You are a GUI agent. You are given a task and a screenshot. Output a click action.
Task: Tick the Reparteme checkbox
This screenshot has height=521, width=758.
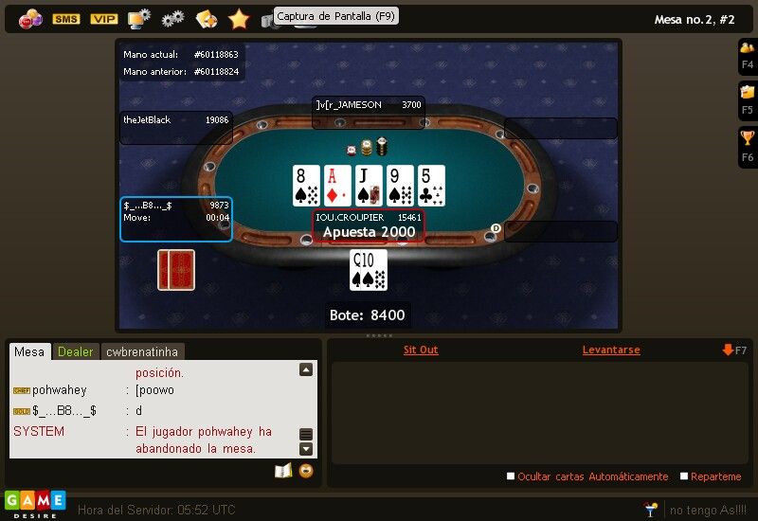point(684,476)
